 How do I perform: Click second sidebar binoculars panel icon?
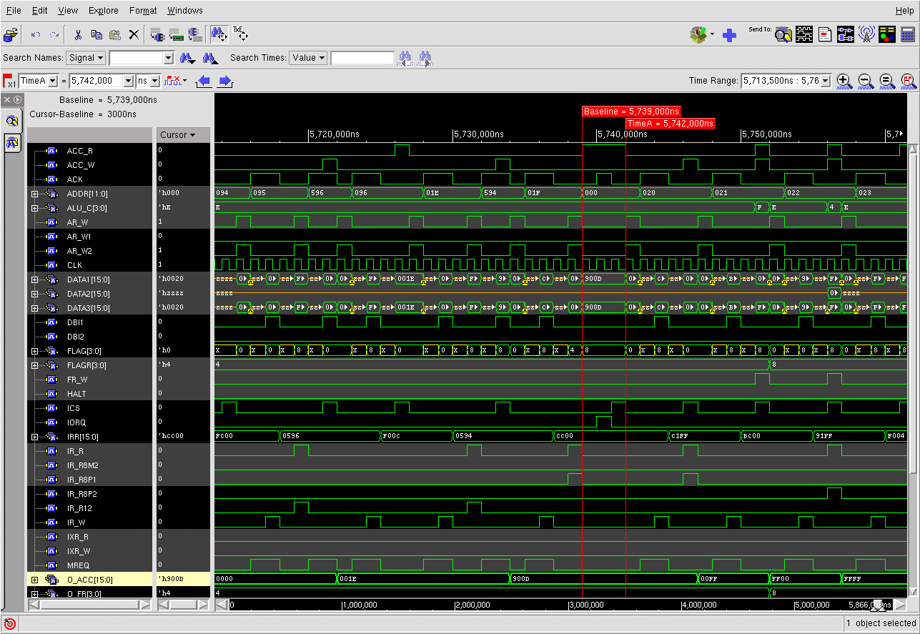pos(12,142)
